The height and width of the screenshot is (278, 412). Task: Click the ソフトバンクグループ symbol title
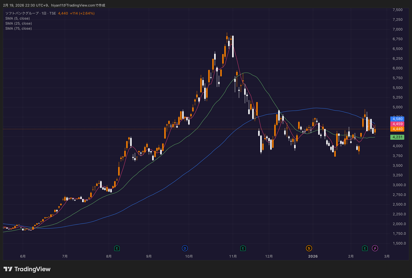pyautogui.click(x=22, y=13)
